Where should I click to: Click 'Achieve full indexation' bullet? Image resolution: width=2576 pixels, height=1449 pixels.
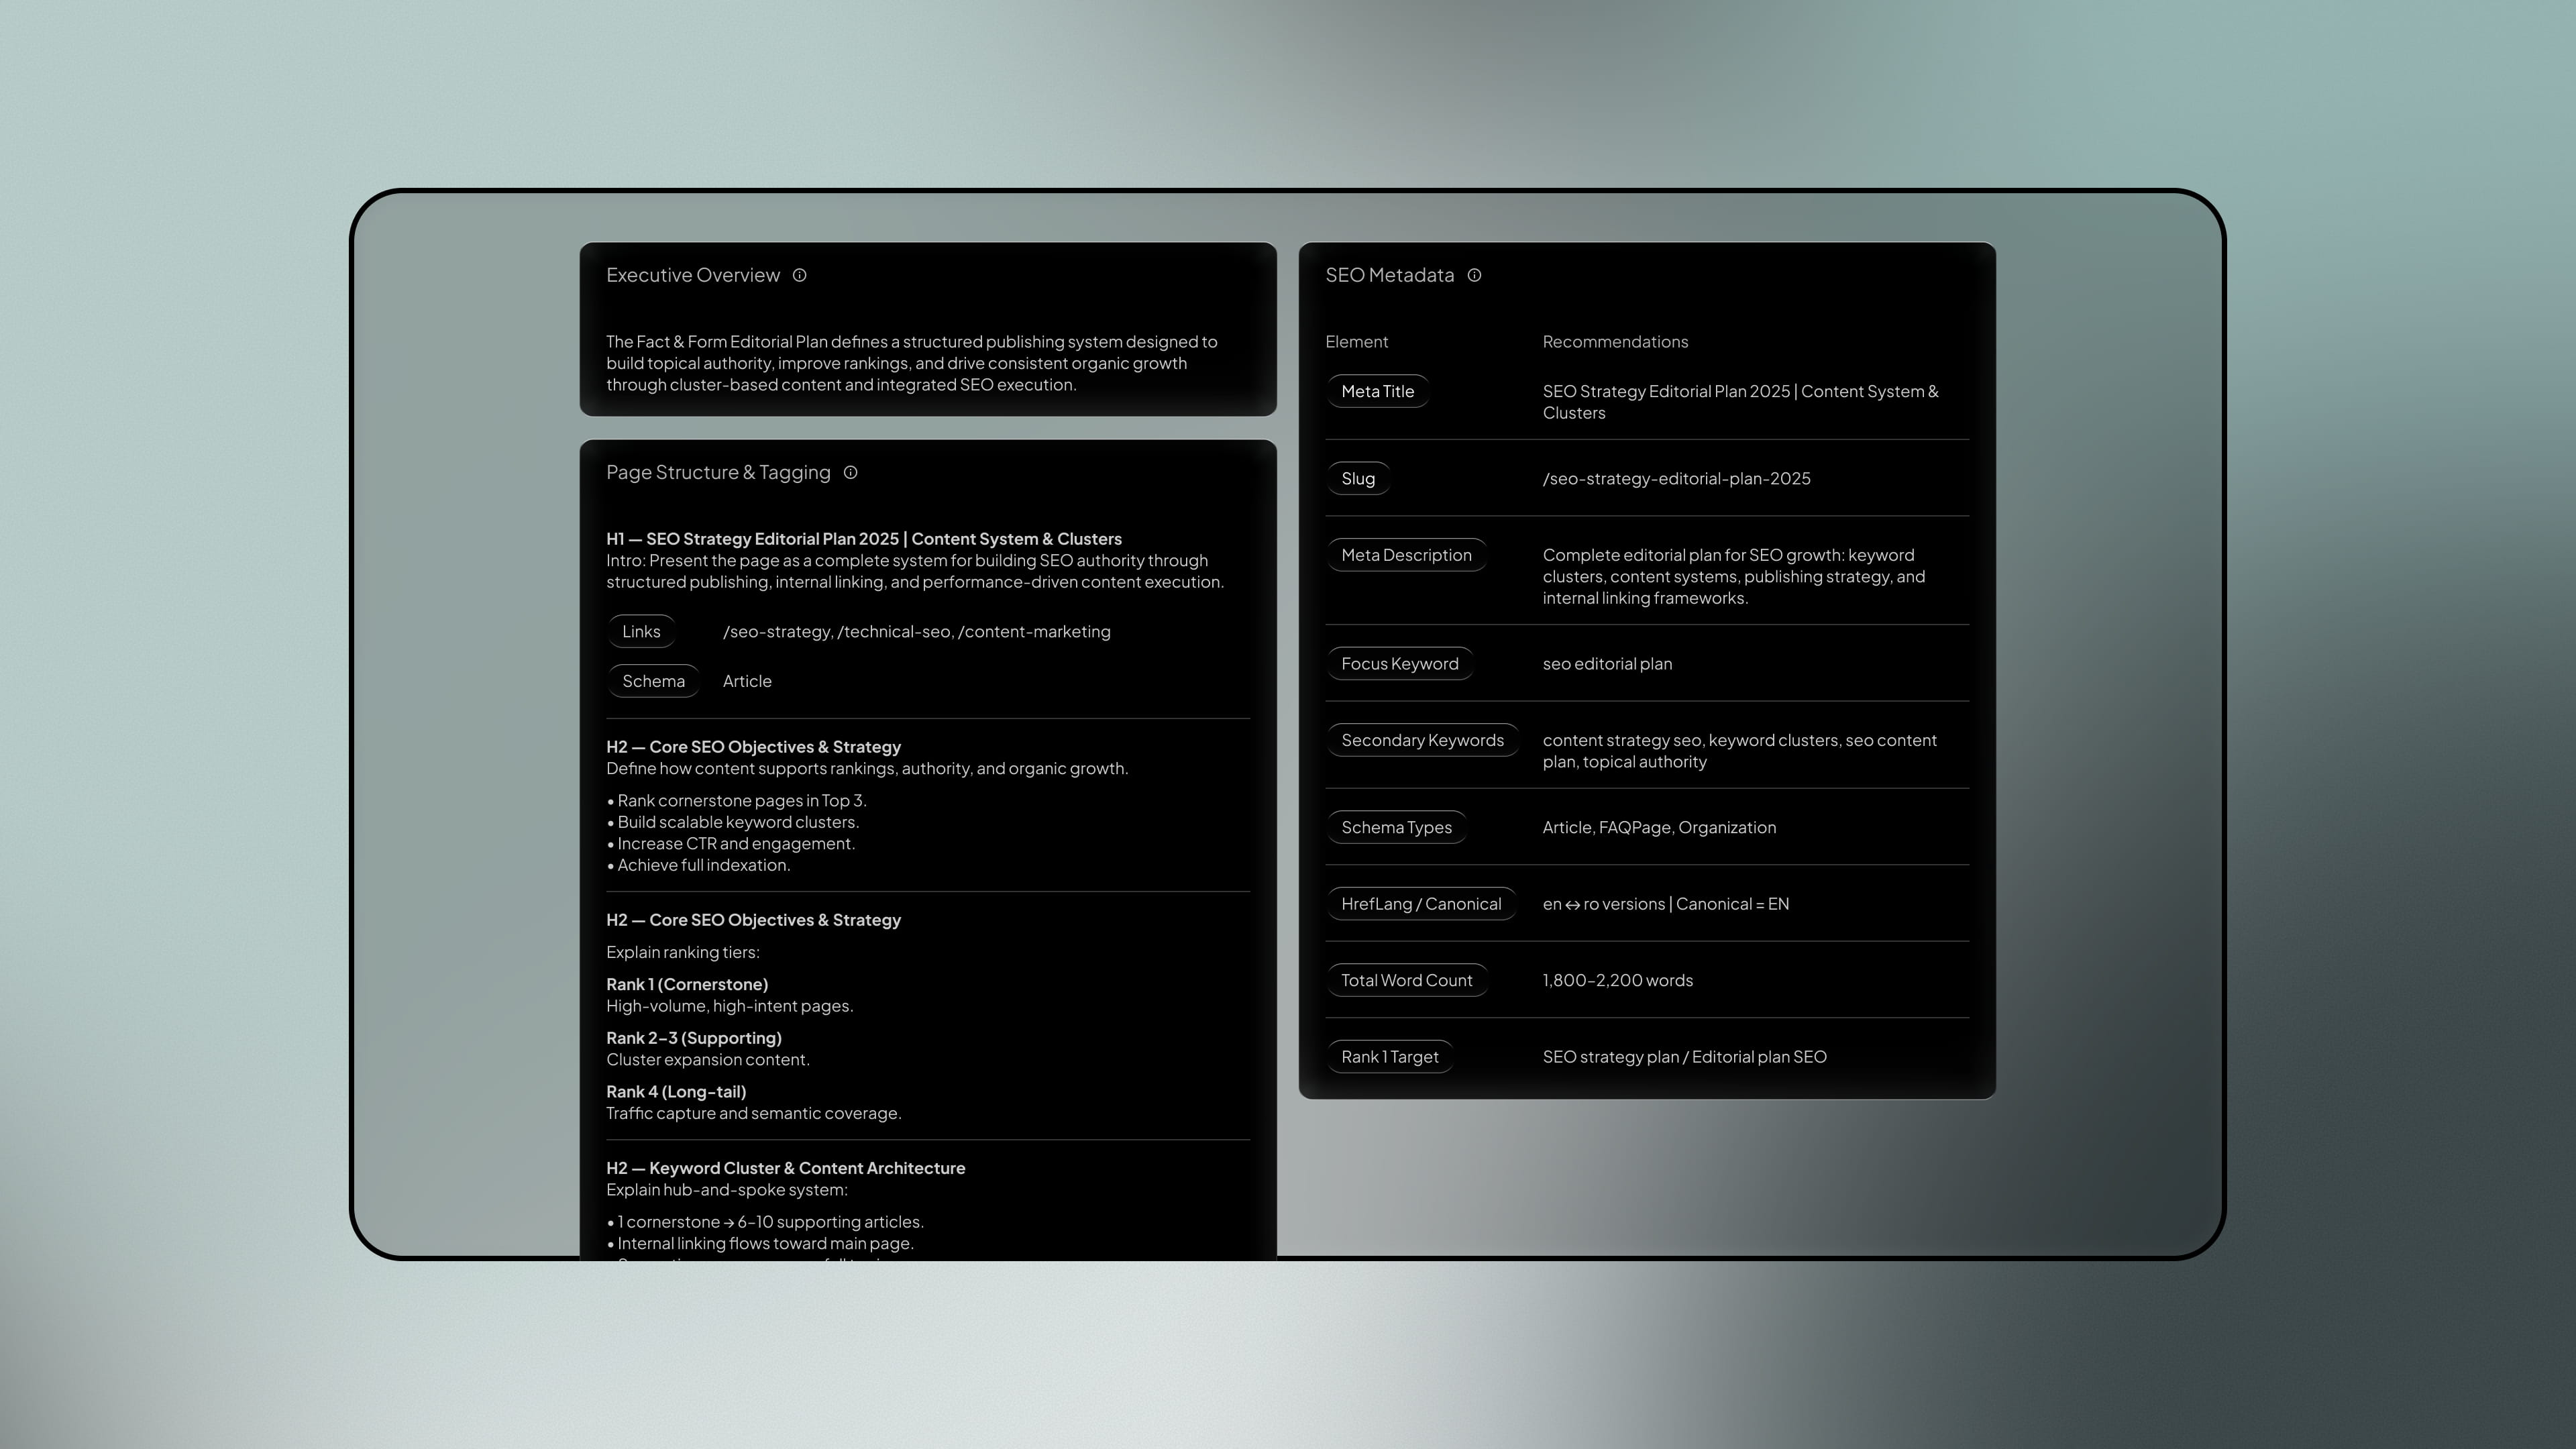pos(698,865)
